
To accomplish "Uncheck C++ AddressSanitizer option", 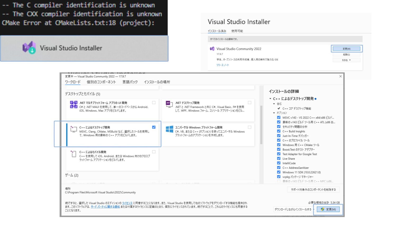I will (279, 168).
